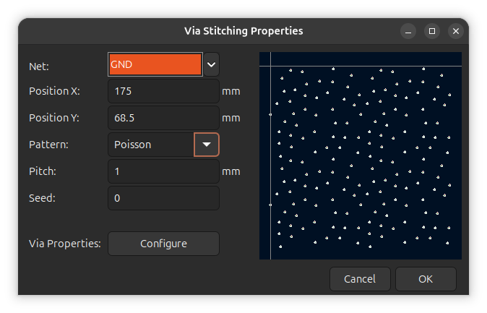Expand the Pattern dropdown arrow

tap(207, 145)
